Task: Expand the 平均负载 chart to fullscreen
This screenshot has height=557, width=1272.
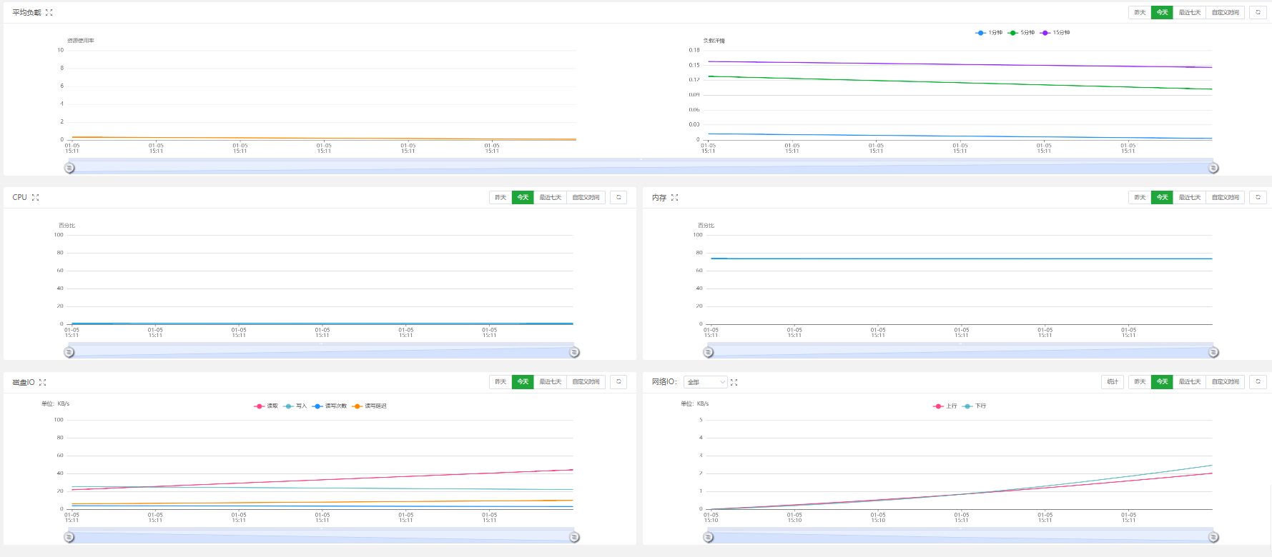Action: point(49,13)
